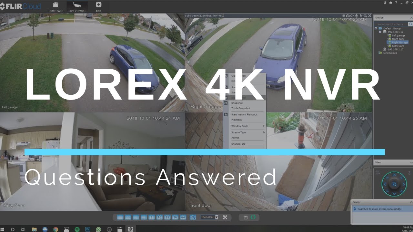Screen dimensions: 413x232
Task: Open Spotify from the Windows taskbar
Action: [x=77, y=229]
